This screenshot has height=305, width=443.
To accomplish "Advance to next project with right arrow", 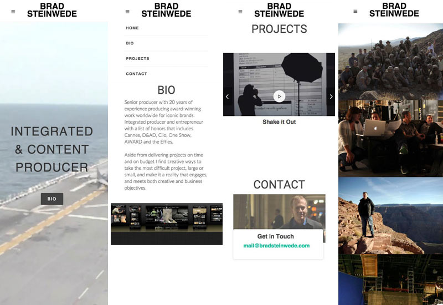I will 331,96.
